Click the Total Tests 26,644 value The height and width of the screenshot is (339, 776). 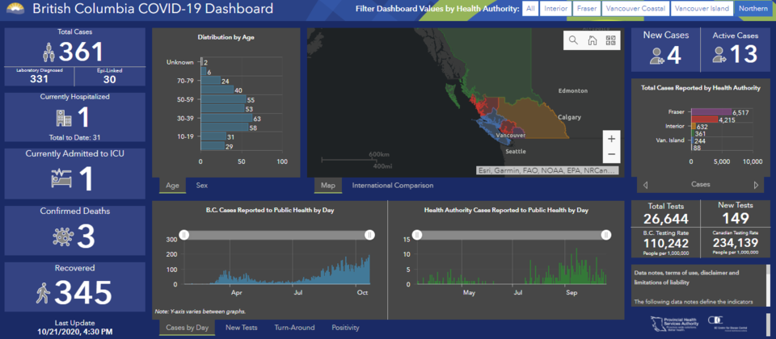(665, 218)
